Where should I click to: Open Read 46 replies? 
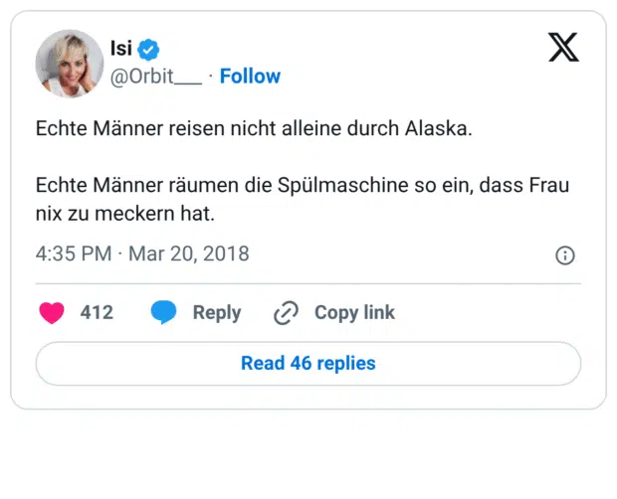click(x=308, y=364)
